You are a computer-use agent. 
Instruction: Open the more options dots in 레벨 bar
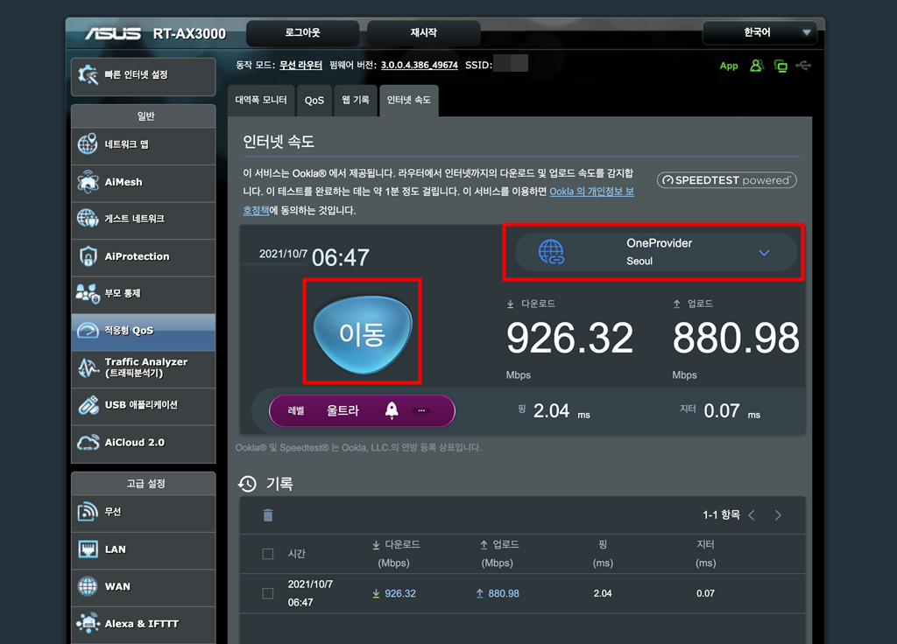421,410
